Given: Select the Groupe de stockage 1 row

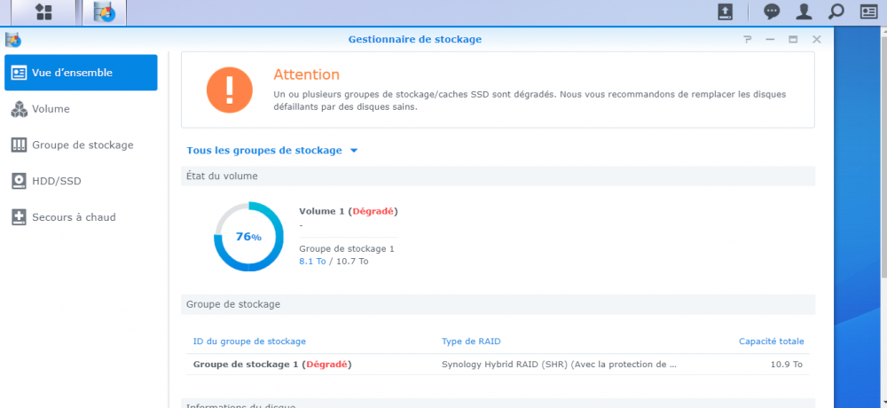Looking at the screenshot, I should (x=497, y=364).
